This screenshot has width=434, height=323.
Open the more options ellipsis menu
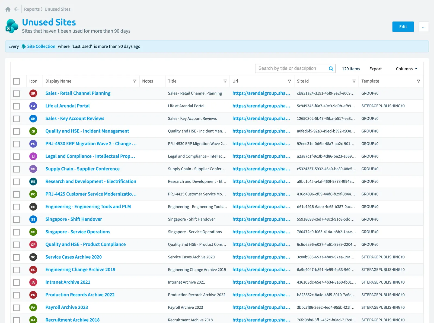click(424, 27)
